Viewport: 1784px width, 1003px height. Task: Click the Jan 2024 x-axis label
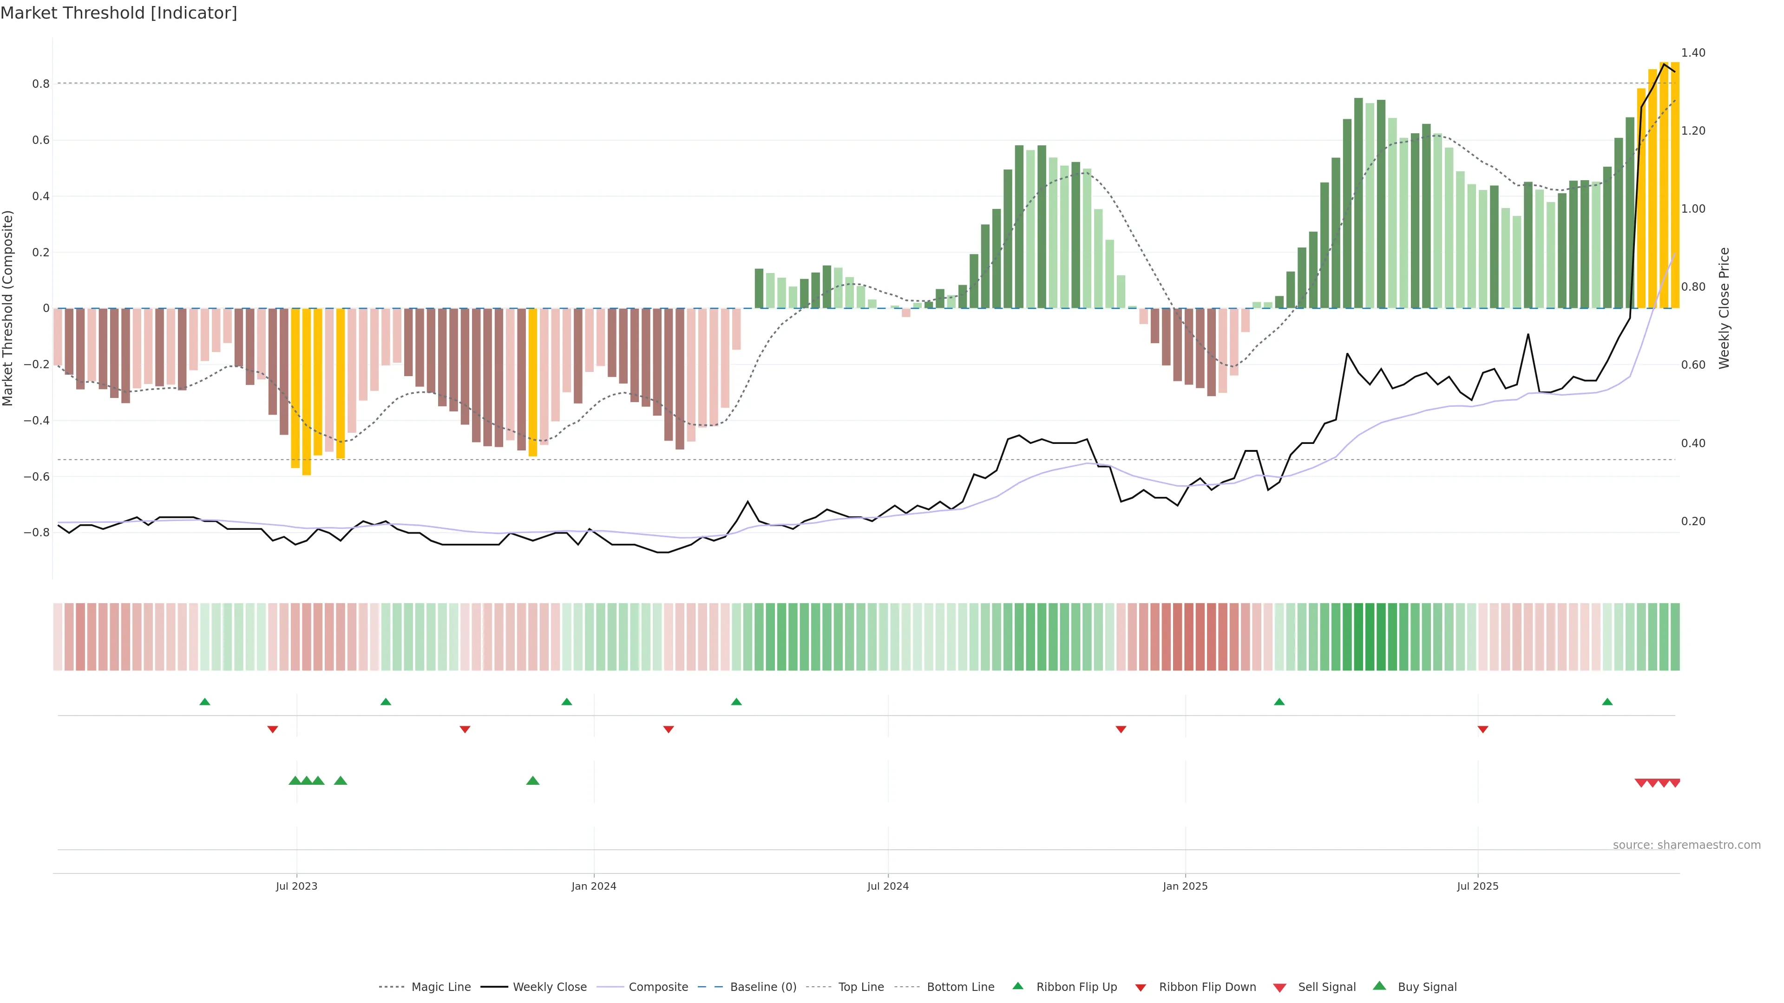594,886
